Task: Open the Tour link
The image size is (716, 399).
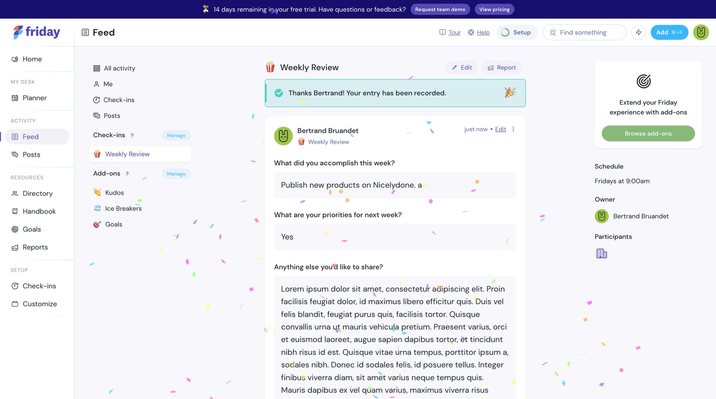Action: pyautogui.click(x=454, y=32)
